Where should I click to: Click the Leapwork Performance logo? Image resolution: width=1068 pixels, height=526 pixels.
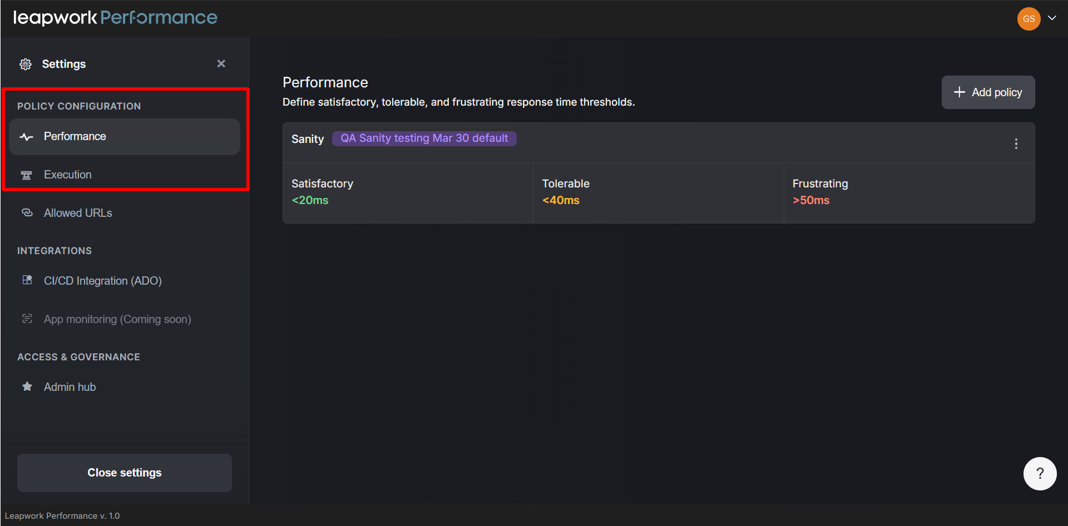pos(115,18)
